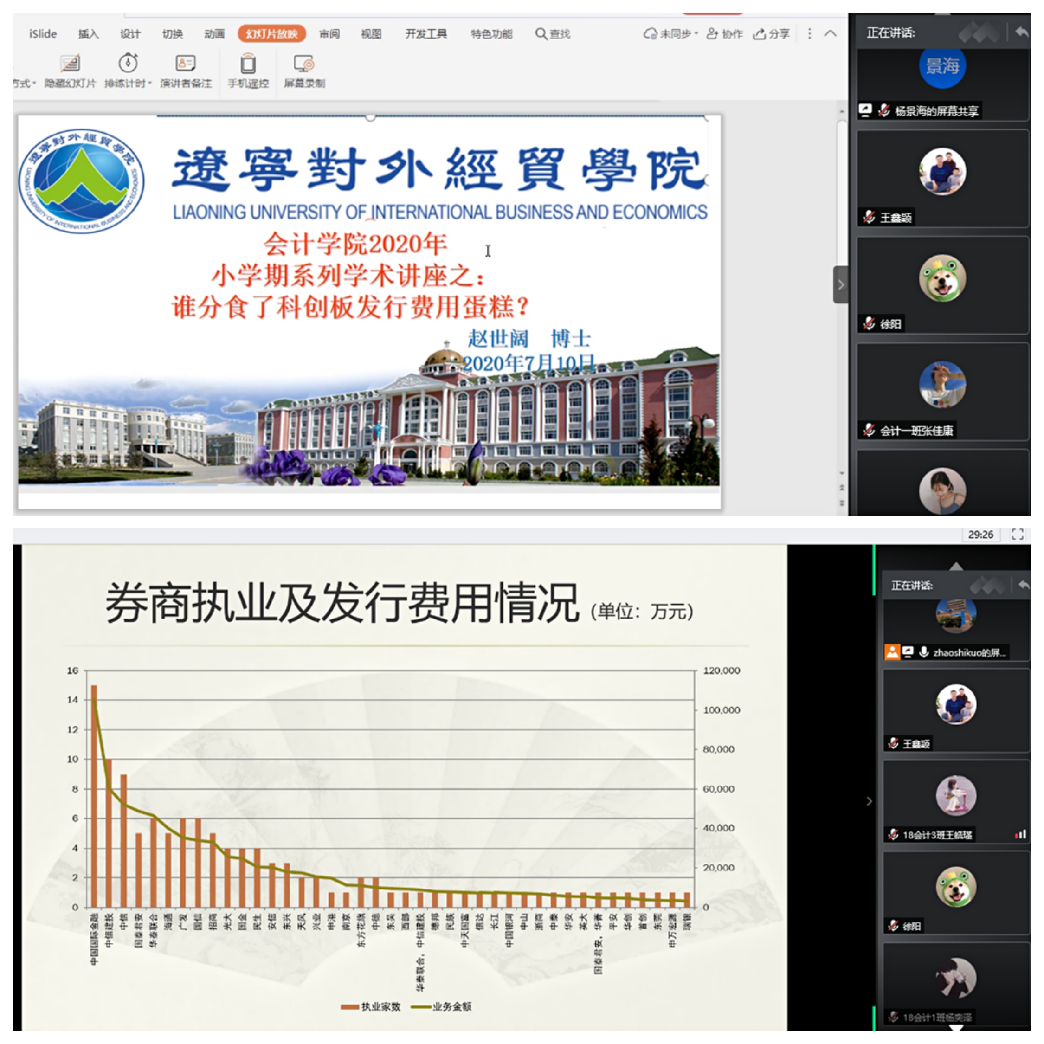Toggle 徐阳's muted mic in the bottom panel
The height and width of the screenshot is (1044, 1044).
tap(893, 926)
